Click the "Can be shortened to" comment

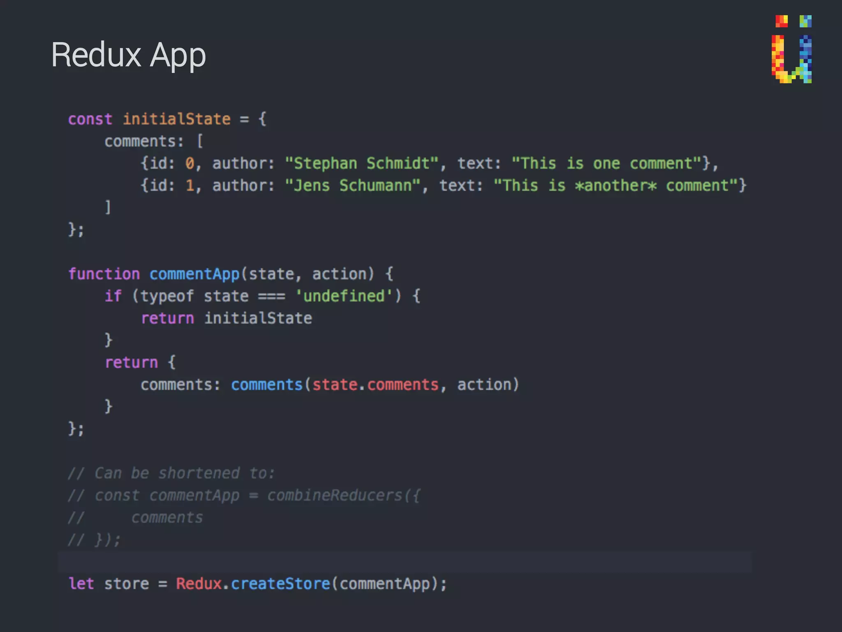171,473
